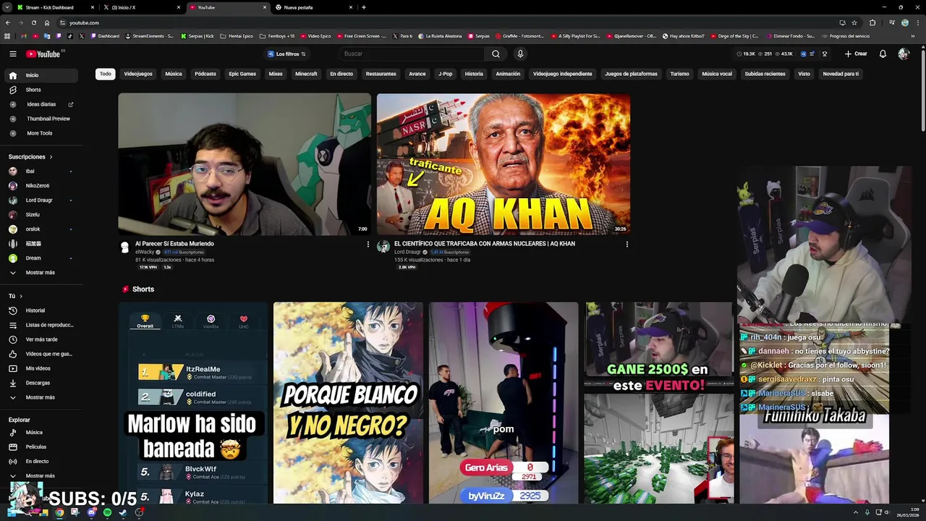Open Sizelu subscription channel

[41, 215]
